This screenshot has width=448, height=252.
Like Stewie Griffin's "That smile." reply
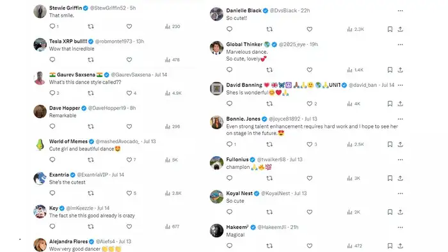(129, 26)
